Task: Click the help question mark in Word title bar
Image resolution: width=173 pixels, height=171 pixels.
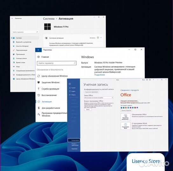Action: [154, 80]
